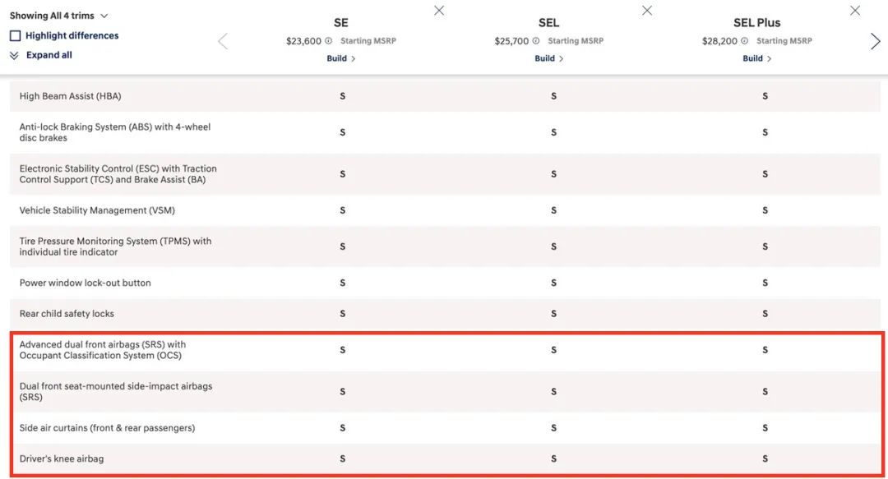Click info icon beside $23,600 price
The width and height of the screenshot is (888, 479).
click(329, 41)
